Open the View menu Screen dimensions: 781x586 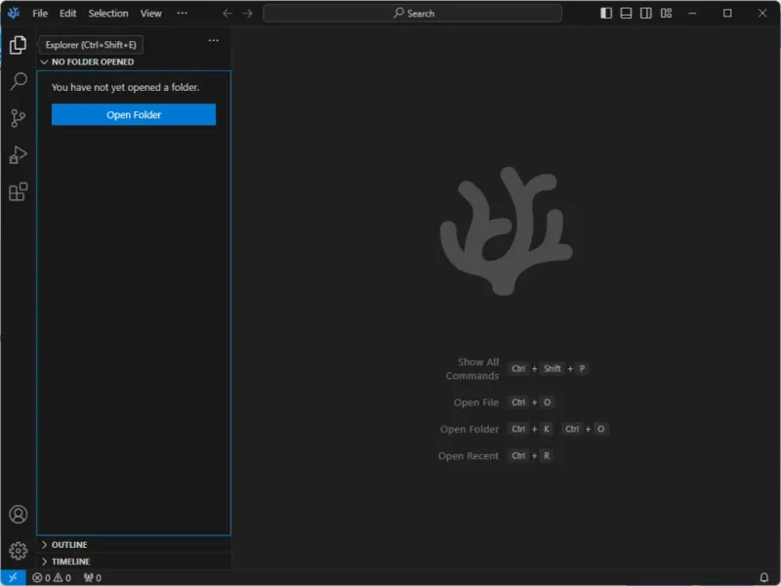pyautogui.click(x=151, y=14)
